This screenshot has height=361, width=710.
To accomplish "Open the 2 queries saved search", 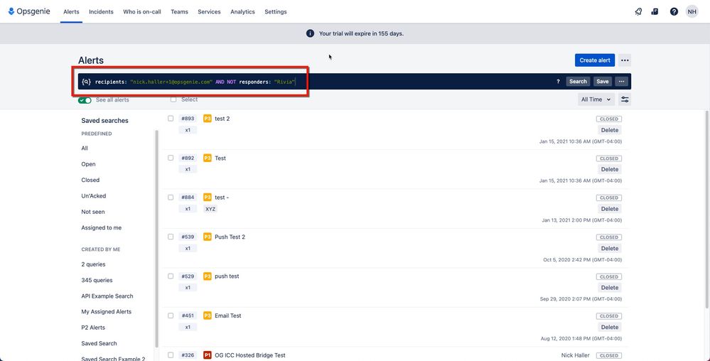I will 93,264.
